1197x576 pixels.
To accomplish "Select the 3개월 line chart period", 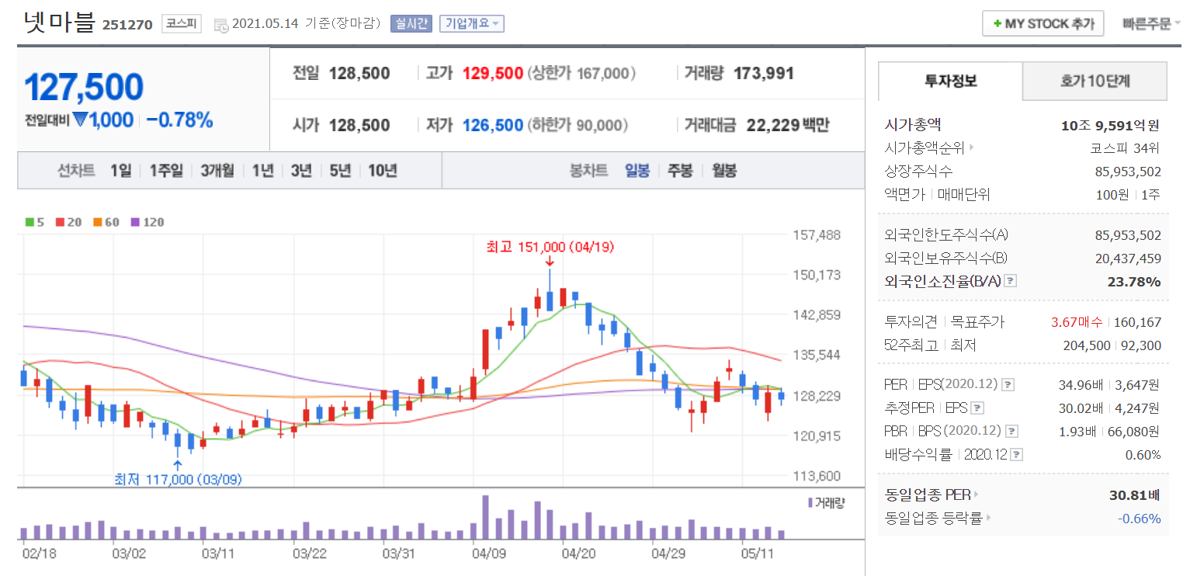I will pyautogui.click(x=217, y=171).
